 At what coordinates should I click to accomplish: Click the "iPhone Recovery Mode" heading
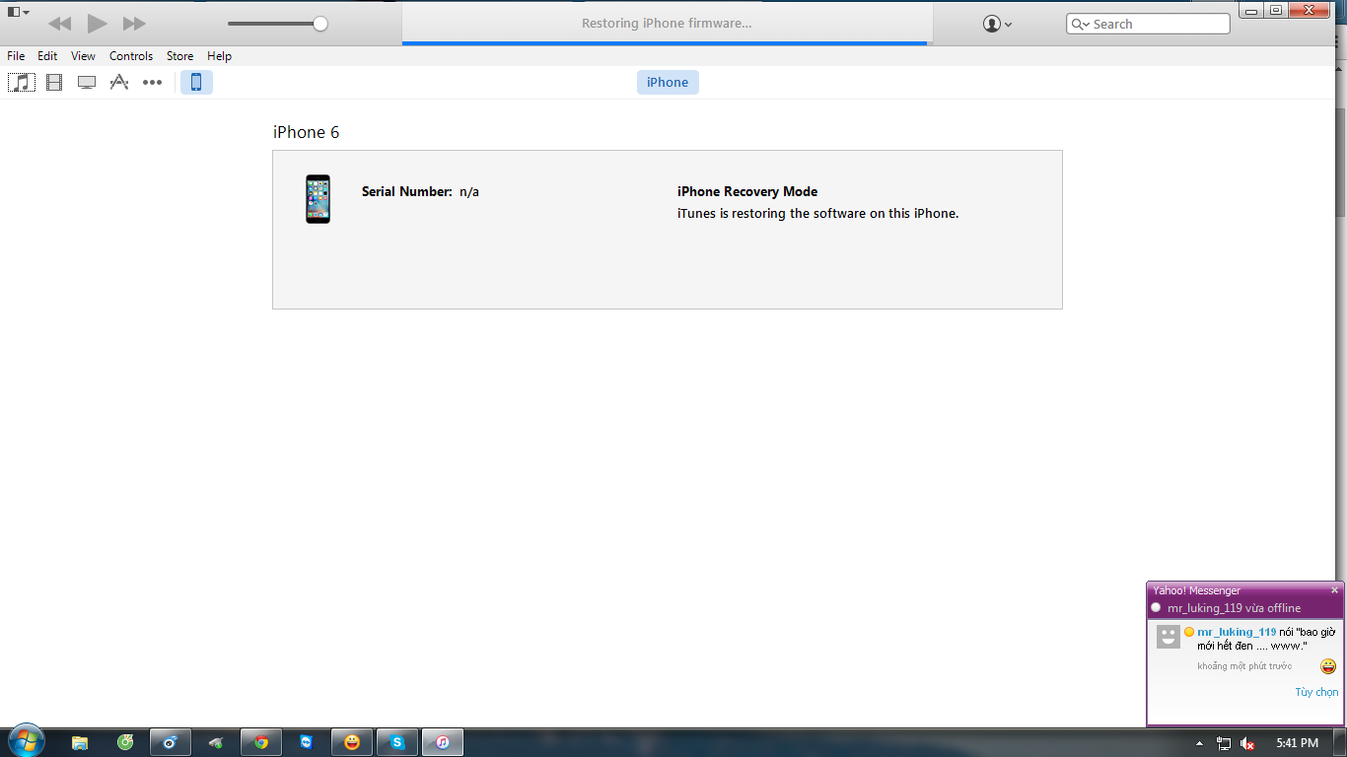point(747,192)
